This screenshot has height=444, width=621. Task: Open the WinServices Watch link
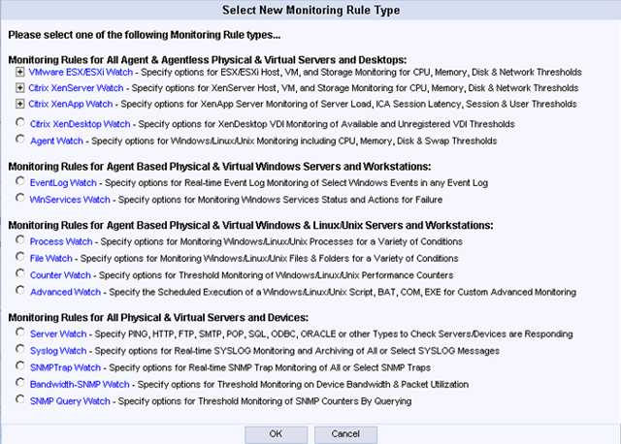(70, 200)
